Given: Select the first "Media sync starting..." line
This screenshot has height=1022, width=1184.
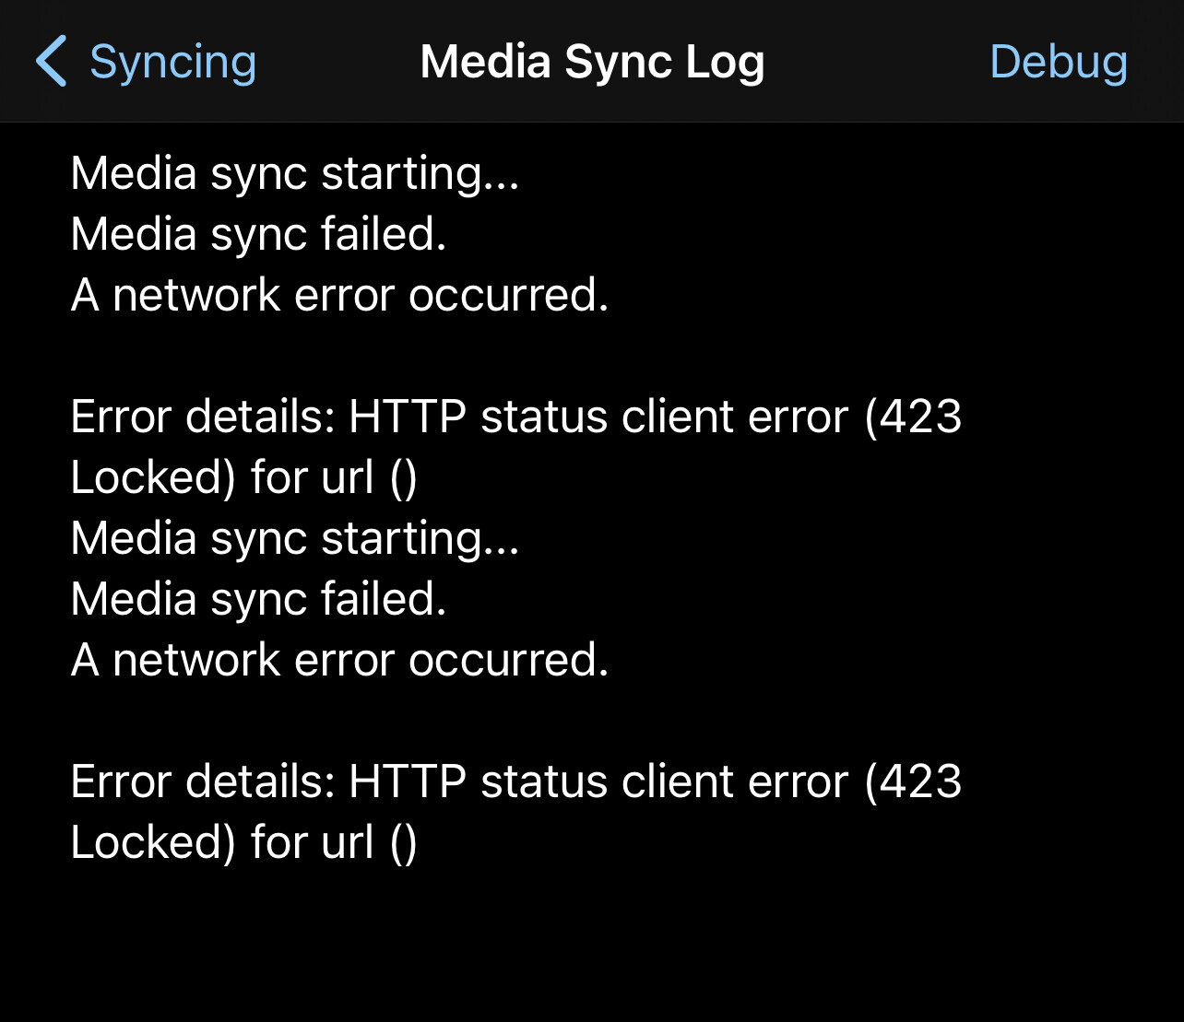Looking at the screenshot, I should [295, 174].
